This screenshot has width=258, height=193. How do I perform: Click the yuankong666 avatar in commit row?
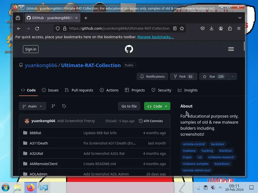click(27, 121)
